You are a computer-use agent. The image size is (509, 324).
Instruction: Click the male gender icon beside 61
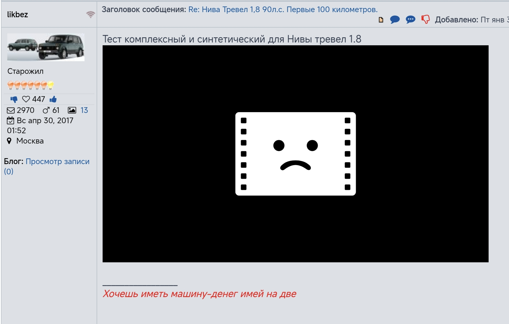click(x=46, y=110)
